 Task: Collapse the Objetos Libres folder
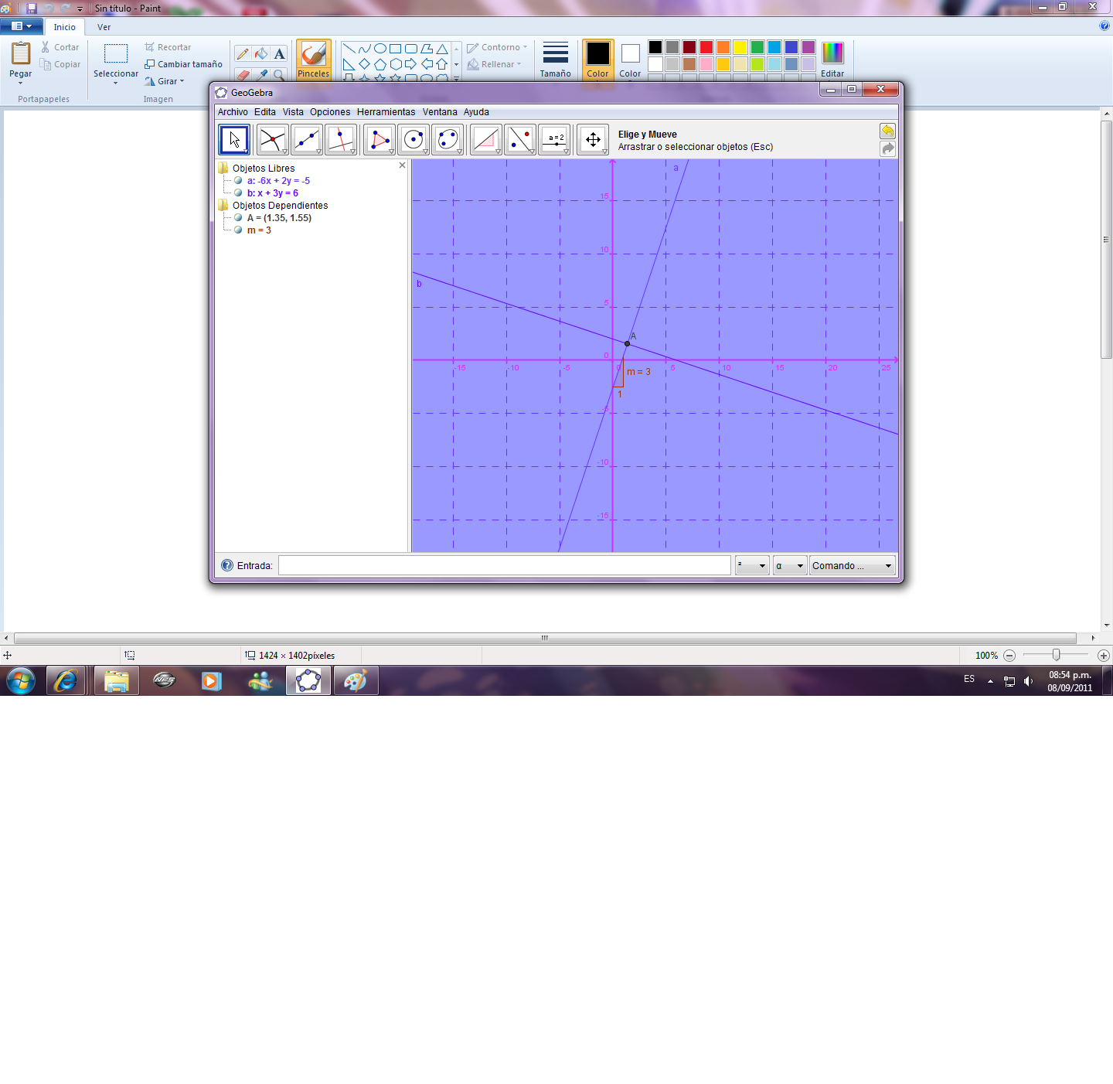click(223, 168)
